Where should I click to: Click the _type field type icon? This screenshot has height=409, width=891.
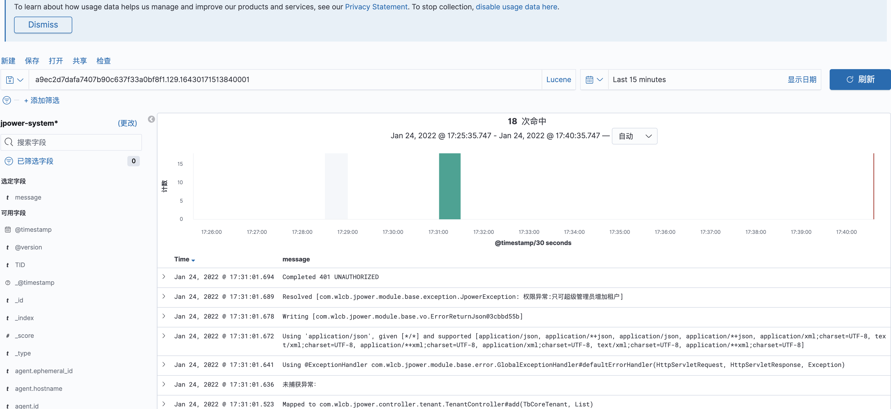click(x=8, y=353)
